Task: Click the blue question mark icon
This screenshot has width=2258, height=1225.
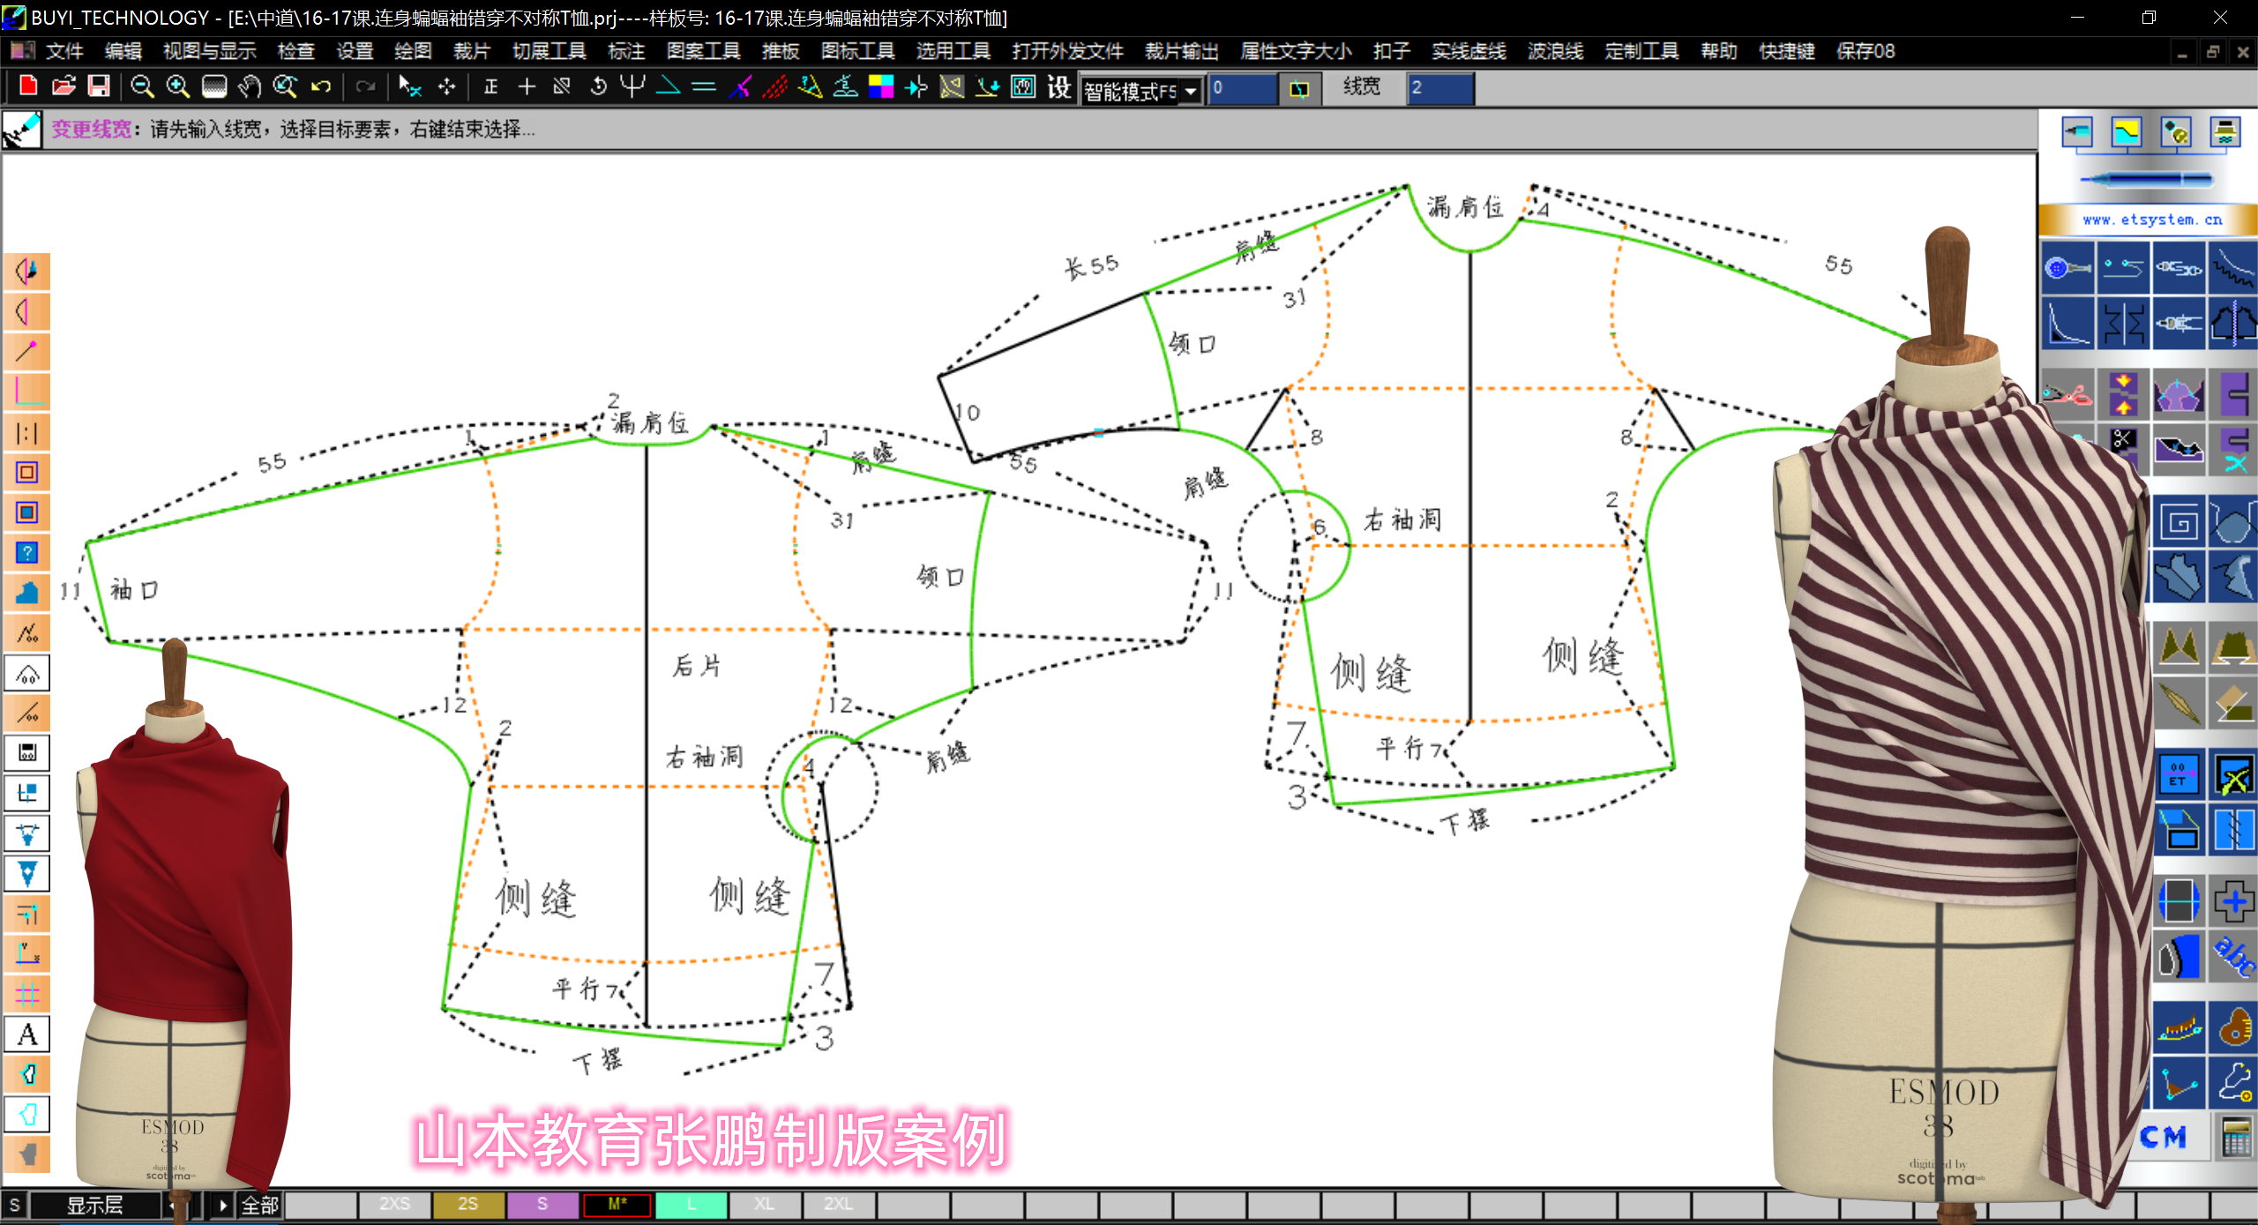Action: (x=27, y=553)
